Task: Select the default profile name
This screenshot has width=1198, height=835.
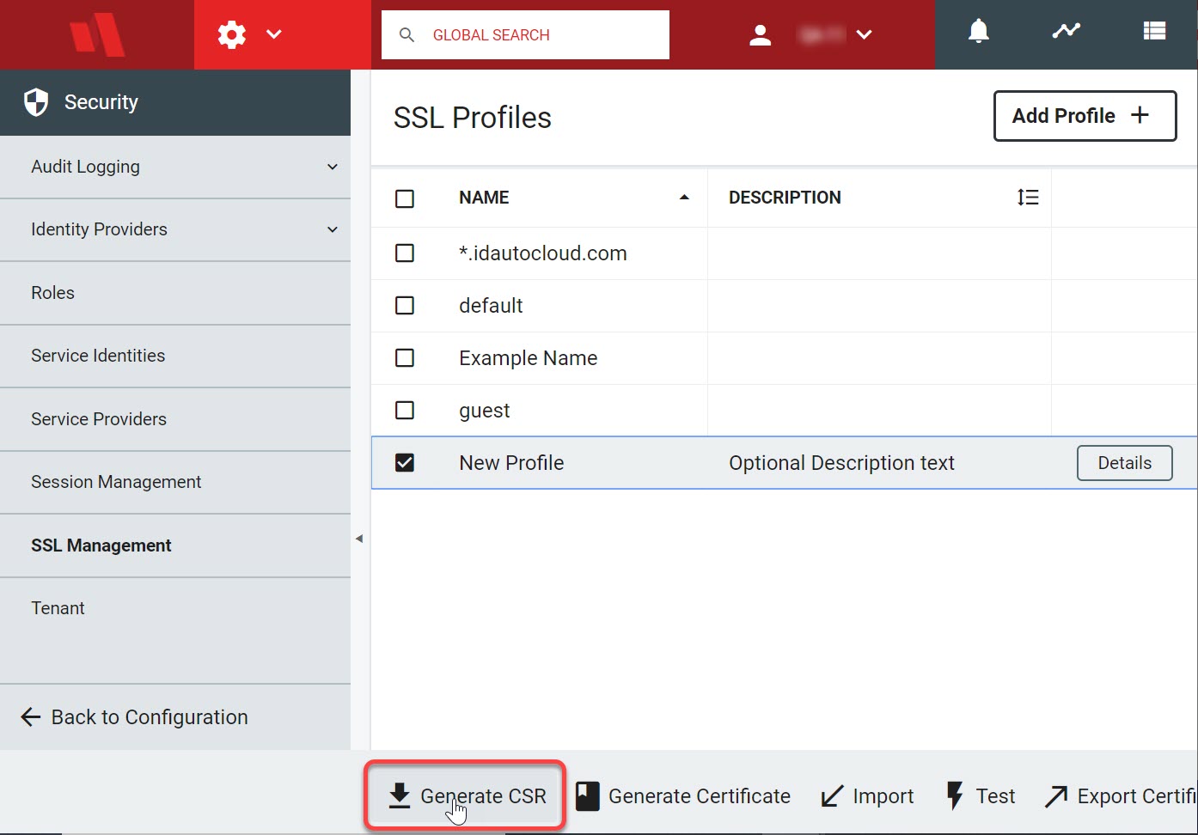Action: [491, 306]
